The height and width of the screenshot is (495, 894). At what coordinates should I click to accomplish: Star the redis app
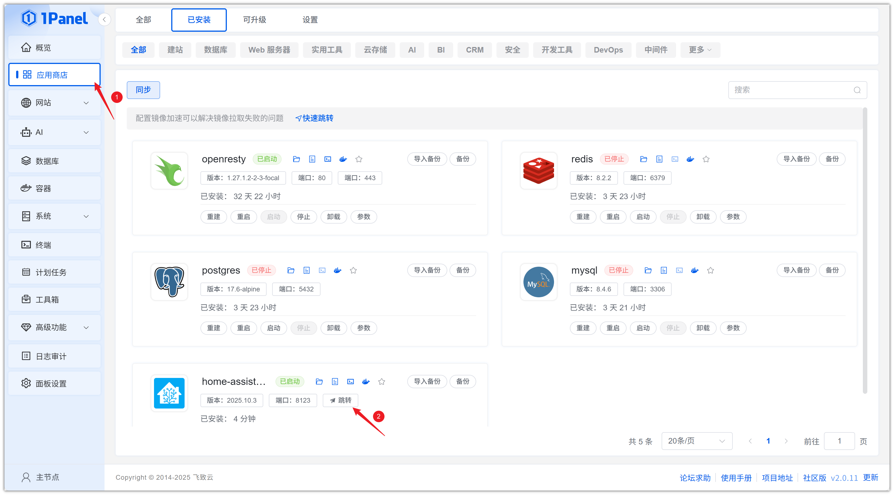(x=706, y=159)
